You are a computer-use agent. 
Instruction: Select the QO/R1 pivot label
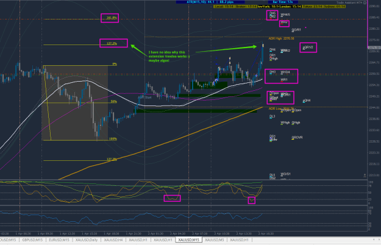[296, 30]
